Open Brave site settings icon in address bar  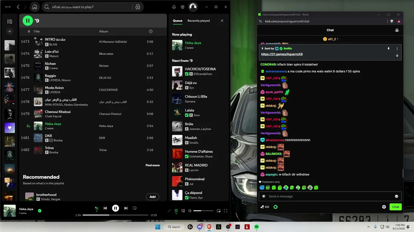tap(261, 21)
